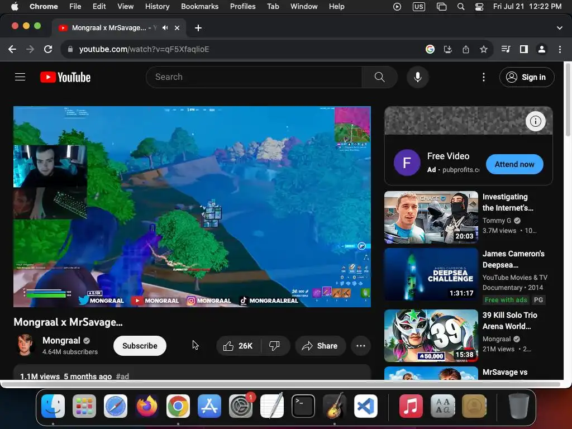Bookmark this page with star icon
This screenshot has width=572, height=429.
tap(484, 49)
